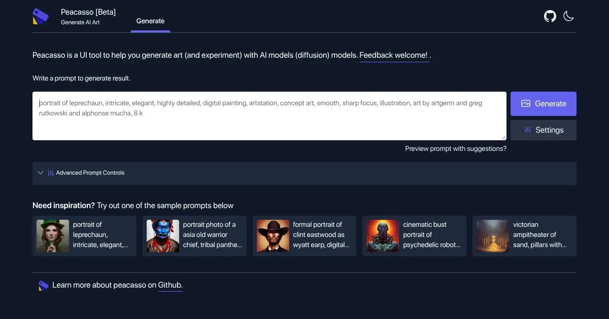Viewport: 609px width, 319px height.
Task: Click the prompt textarea resize handle corner
Action: [503, 137]
